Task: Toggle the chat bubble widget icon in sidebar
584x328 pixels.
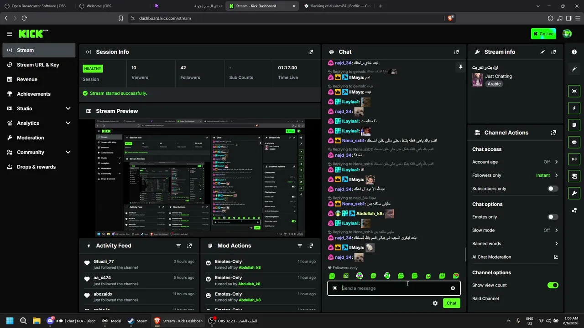Action: 574,142
